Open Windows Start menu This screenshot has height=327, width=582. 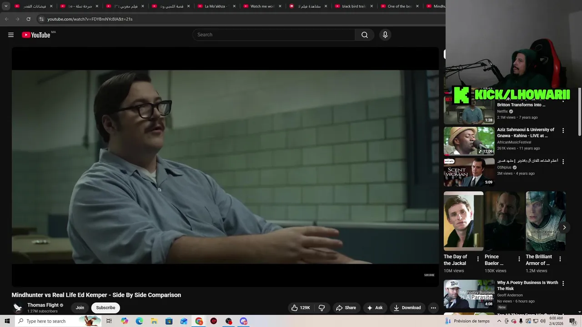[x=7, y=321]
